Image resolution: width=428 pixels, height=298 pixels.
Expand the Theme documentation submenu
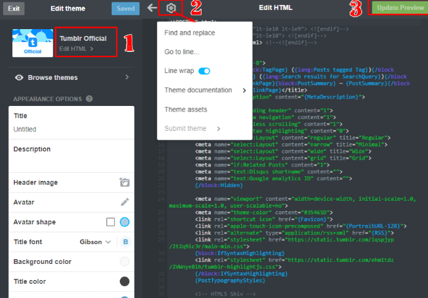pos(205,90)
